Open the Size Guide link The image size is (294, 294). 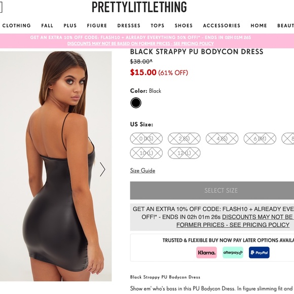[142, 171]
